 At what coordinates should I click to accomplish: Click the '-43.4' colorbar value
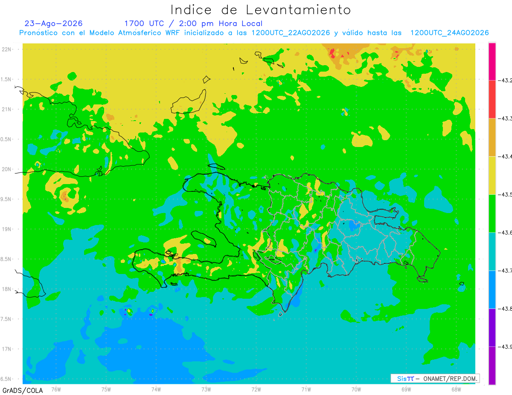(x=506, y=156)
